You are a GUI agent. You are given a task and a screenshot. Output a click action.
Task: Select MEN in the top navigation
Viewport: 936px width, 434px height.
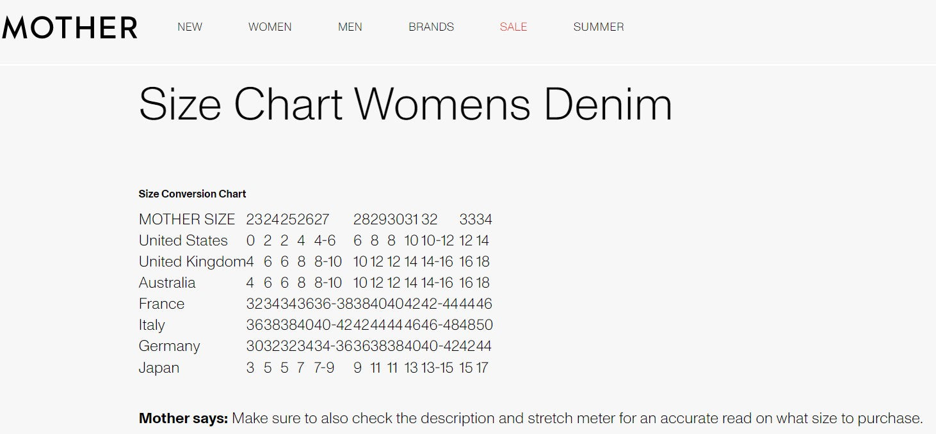[350, 27]
